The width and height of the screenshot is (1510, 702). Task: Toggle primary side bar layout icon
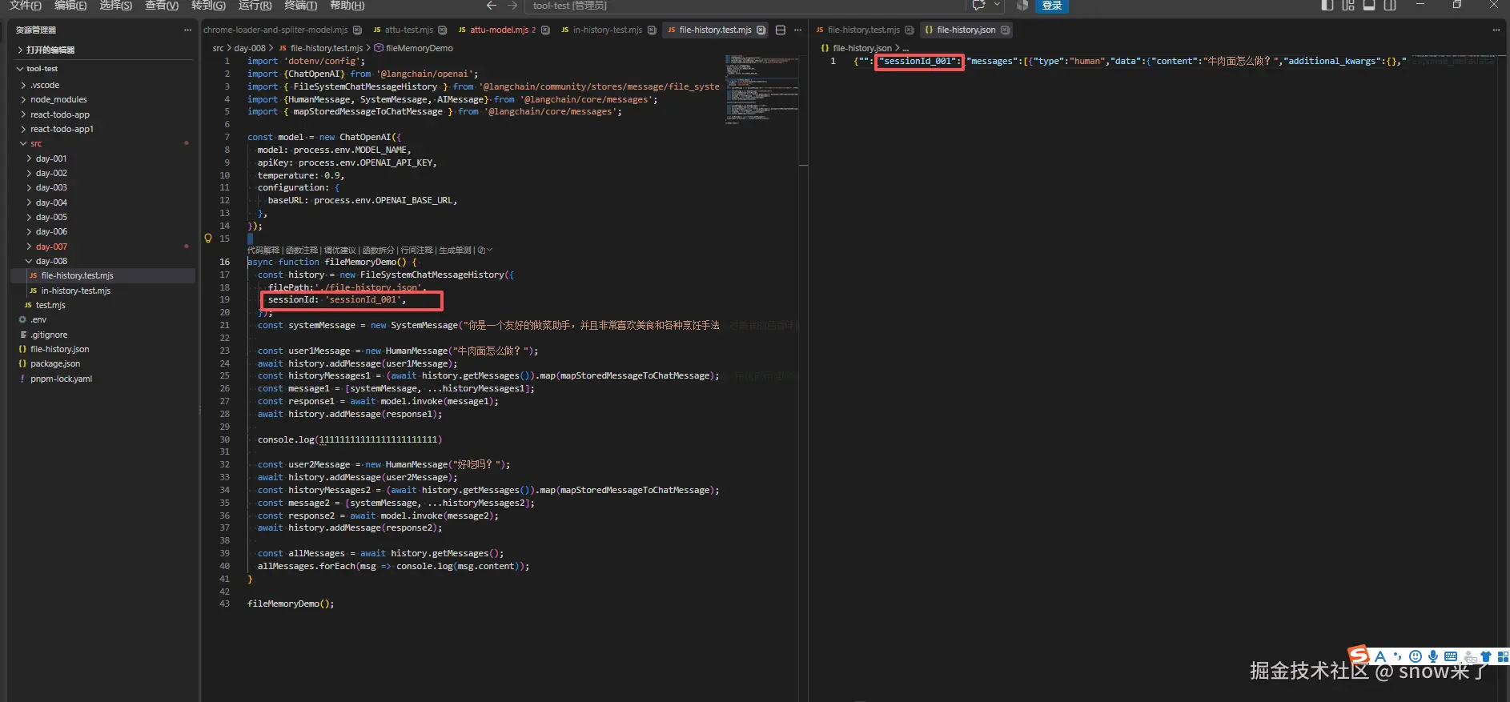[x=1327, y=6]
